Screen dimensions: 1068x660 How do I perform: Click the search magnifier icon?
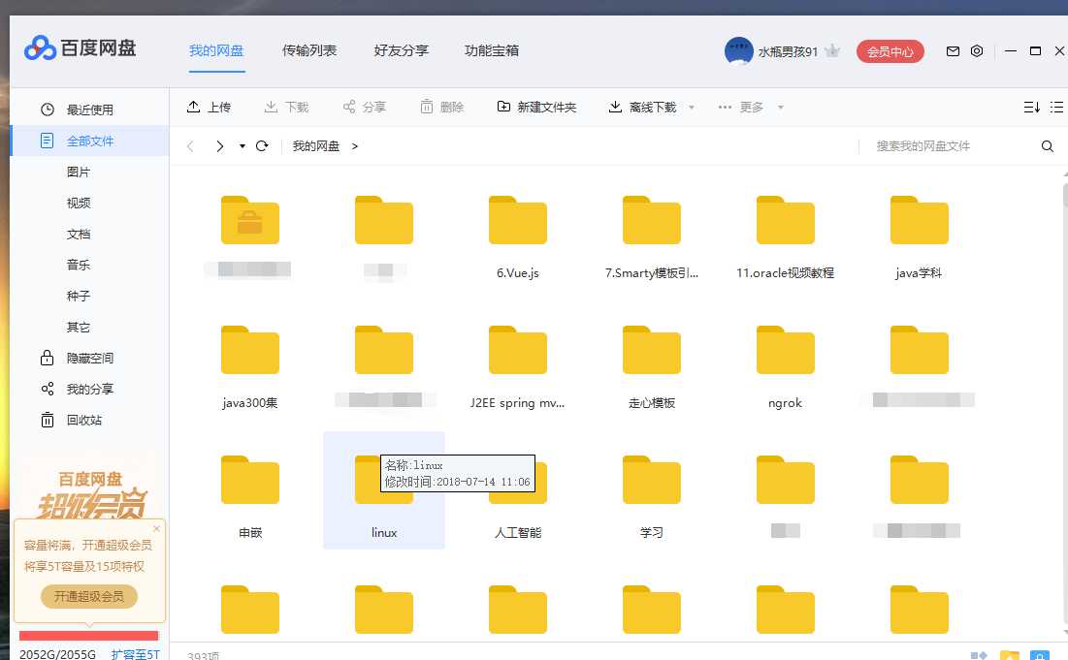[x=1048, y=146]
